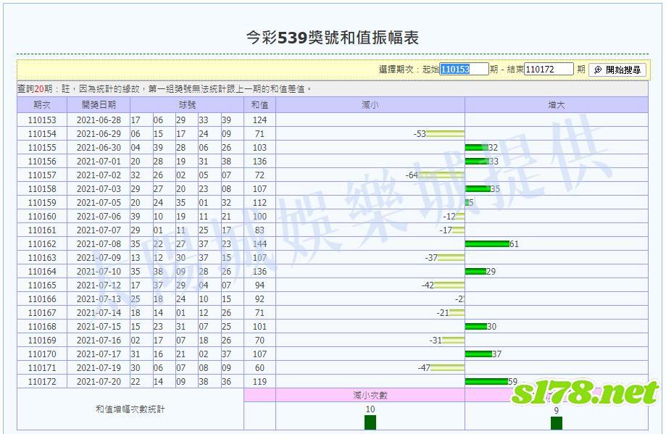Click the -31 decrease bar in row 110169

[x=453, y=340]
